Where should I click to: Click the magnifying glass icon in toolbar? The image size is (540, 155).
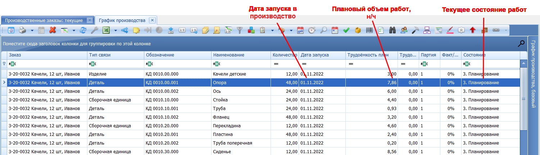click(323, 31)
